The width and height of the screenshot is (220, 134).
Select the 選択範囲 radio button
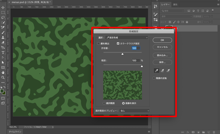104,103
